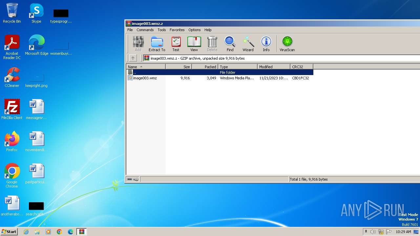
Task: Sort by the Packed column header
Action: pyautogui.click(x=205, y=67)
